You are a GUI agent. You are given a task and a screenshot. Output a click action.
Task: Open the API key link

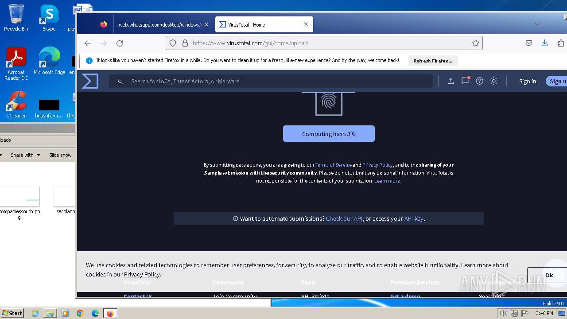[414, 218]
